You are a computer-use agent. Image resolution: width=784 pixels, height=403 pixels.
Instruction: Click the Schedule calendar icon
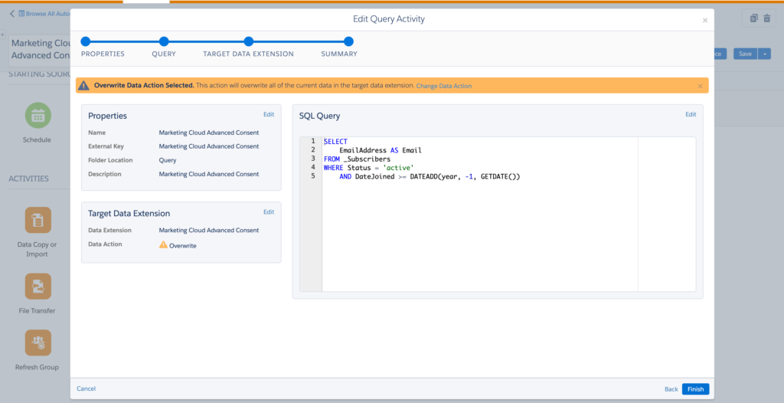(38, 116)
